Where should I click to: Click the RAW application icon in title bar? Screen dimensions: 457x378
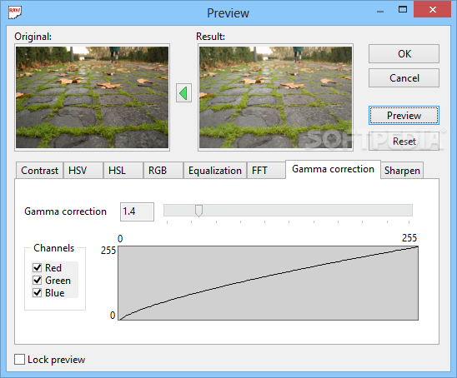[x=15, y=12]
